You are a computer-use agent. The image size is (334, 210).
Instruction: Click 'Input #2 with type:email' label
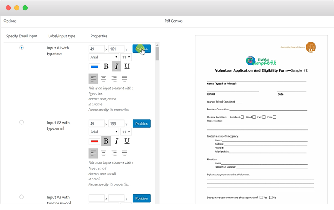tap(58, 126)
